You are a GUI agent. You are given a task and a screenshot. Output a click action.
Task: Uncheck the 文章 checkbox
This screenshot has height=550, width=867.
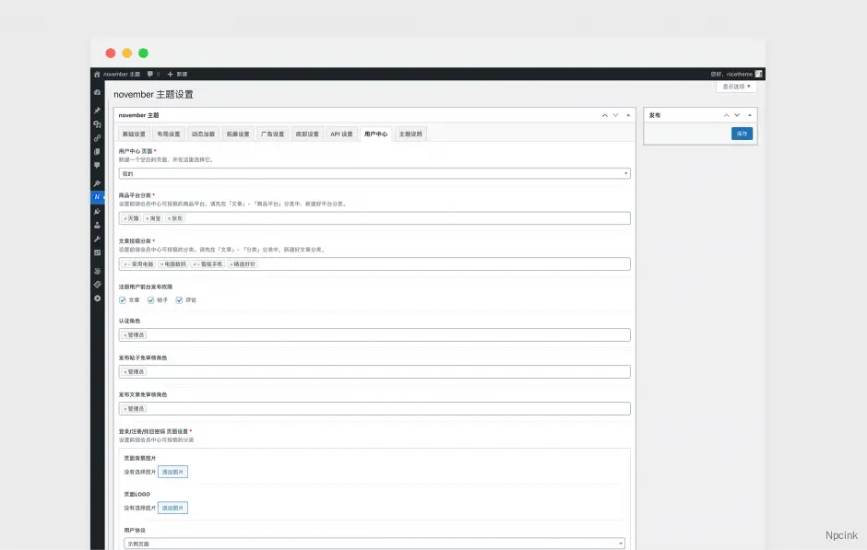point(123,299)
